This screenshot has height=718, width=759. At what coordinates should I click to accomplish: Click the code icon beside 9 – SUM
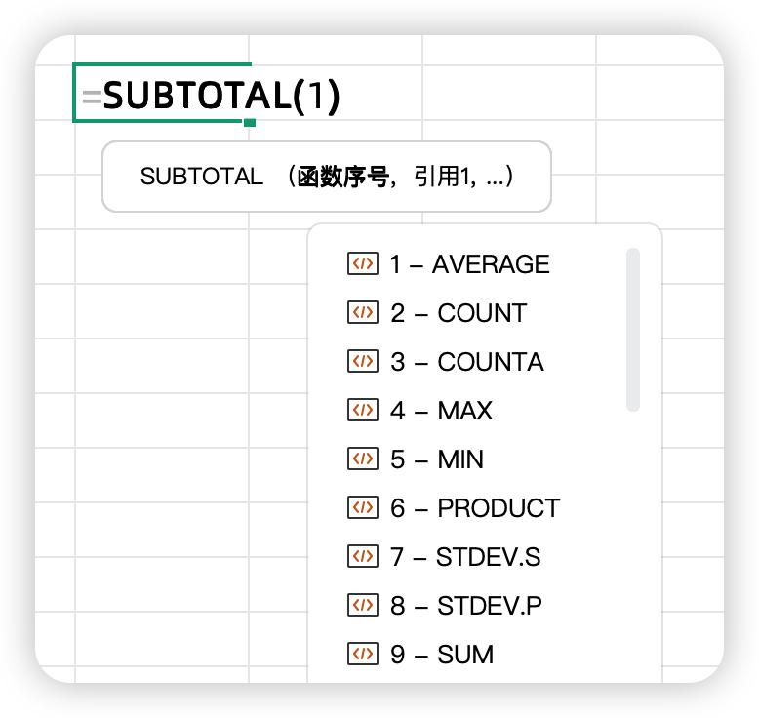(362, 654)
